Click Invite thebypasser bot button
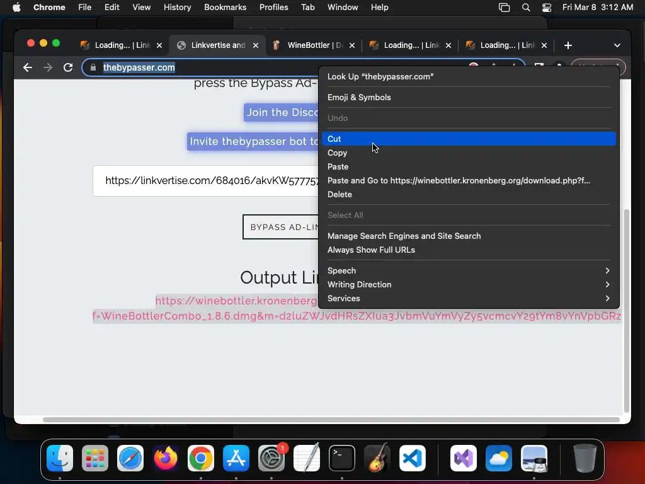Viewport: 645px width, 484px height. click(x=253, y=141)
